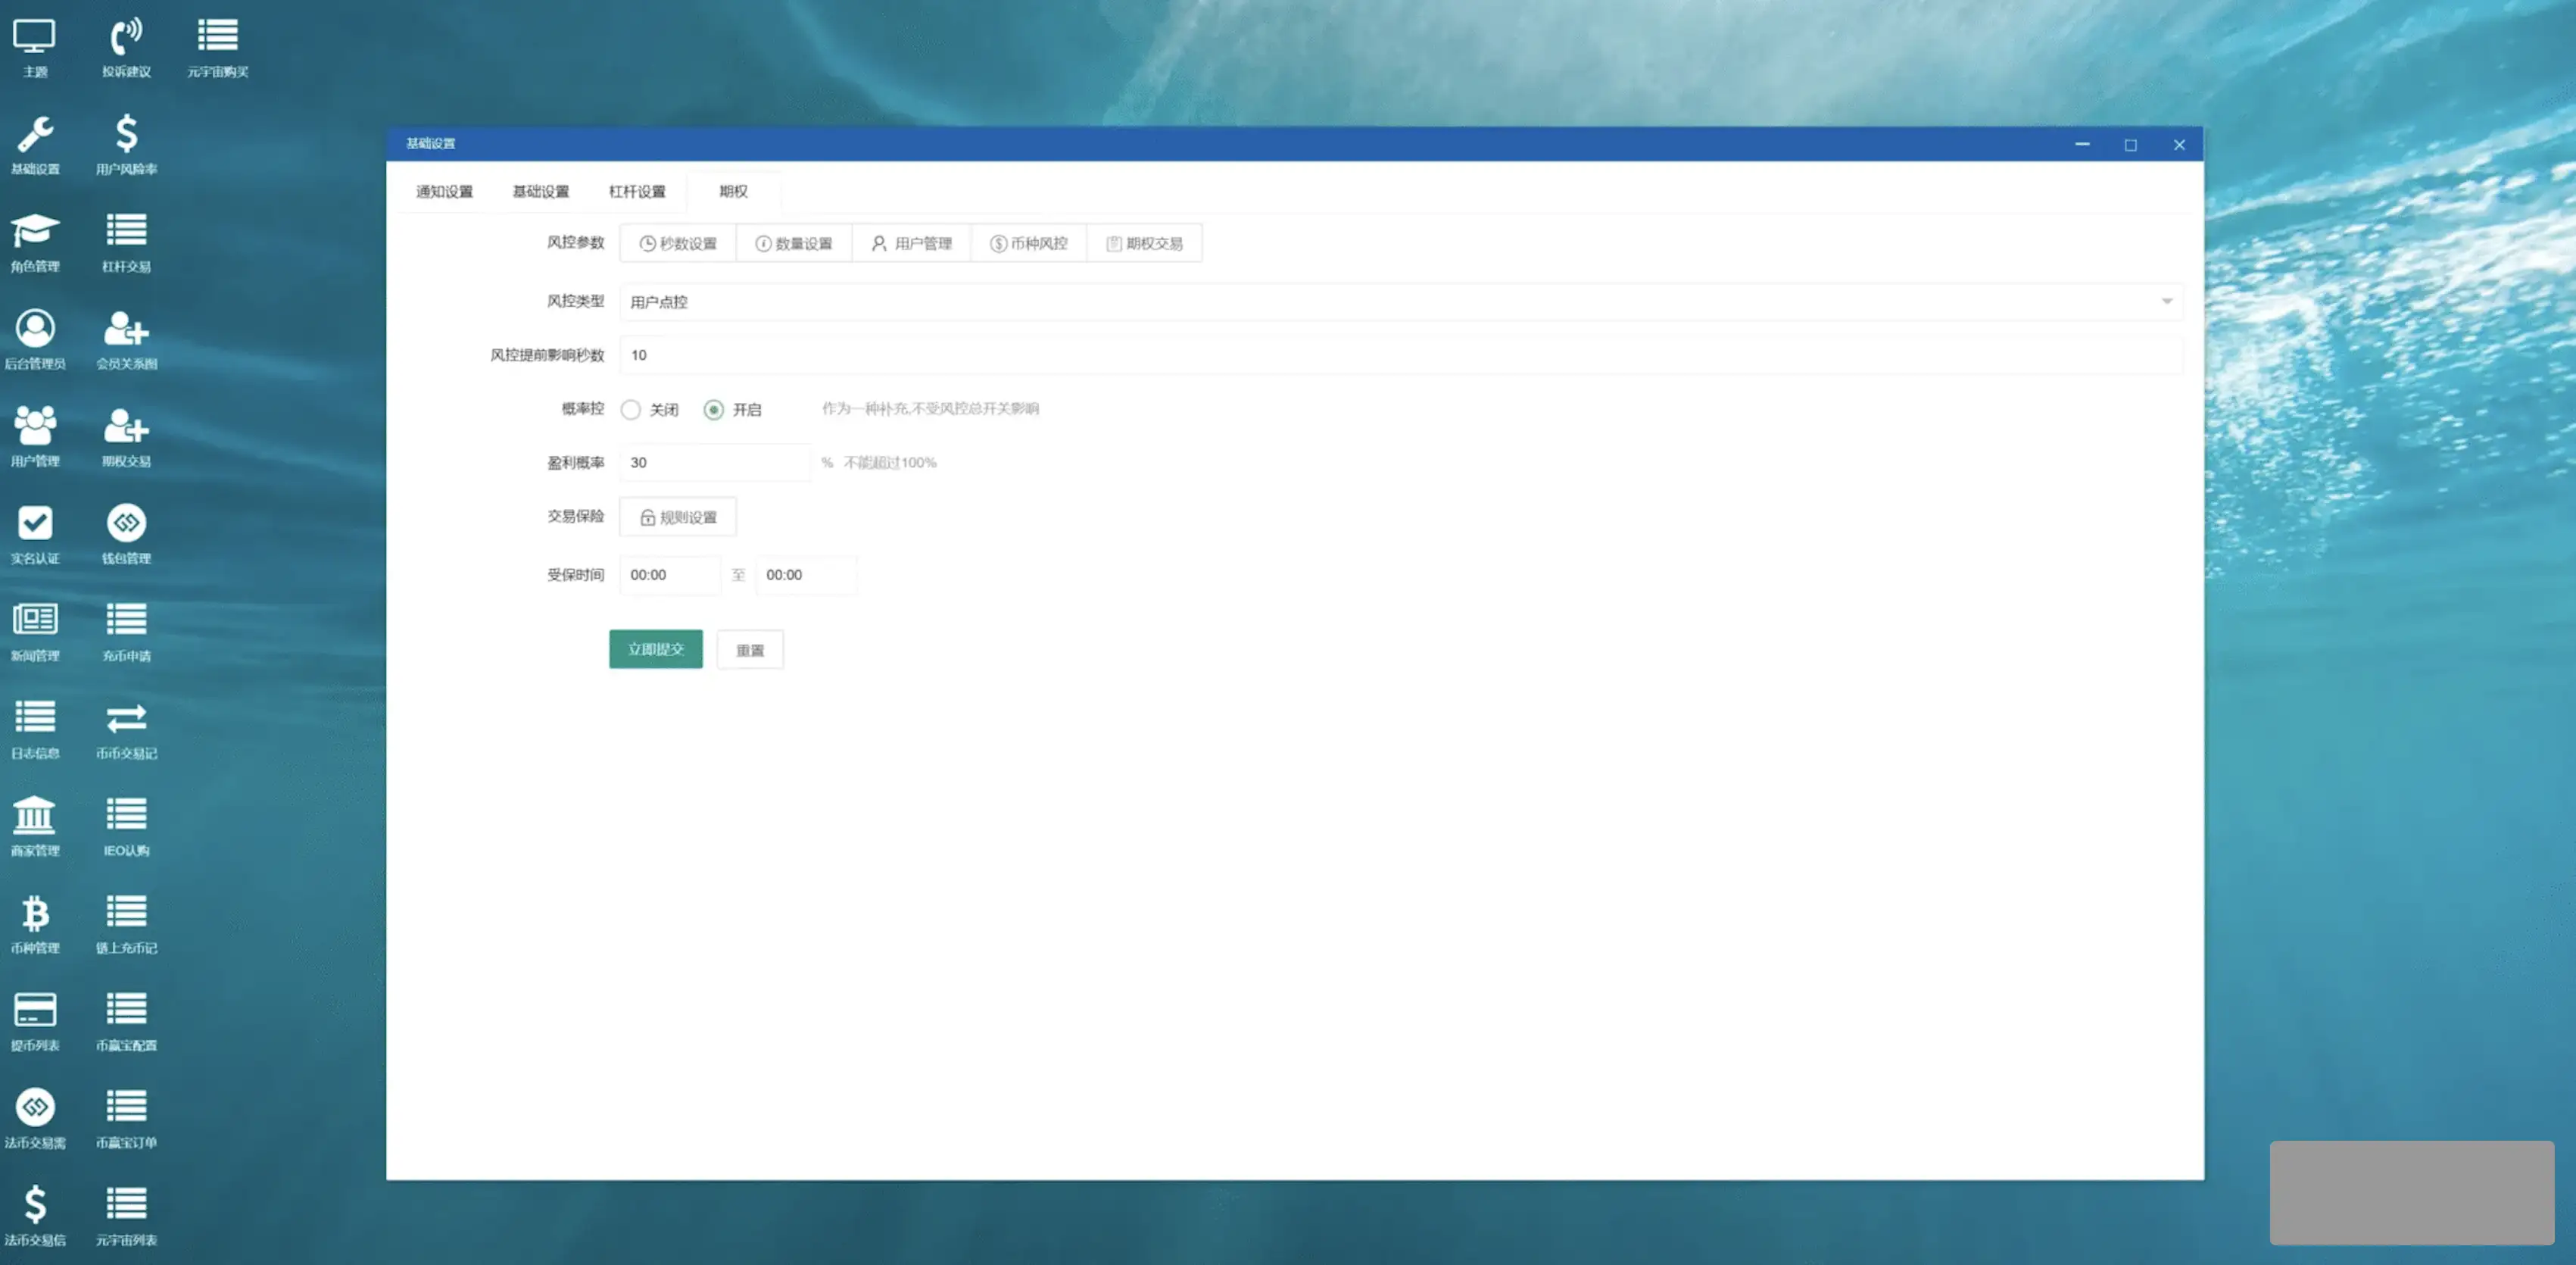The width and height of the screenshot is (2576, 1265).
Task: Open 受保时间 start time picker
Action: coord(669,575)
